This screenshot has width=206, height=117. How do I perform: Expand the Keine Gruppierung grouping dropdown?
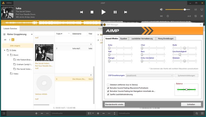pos(32,35)
